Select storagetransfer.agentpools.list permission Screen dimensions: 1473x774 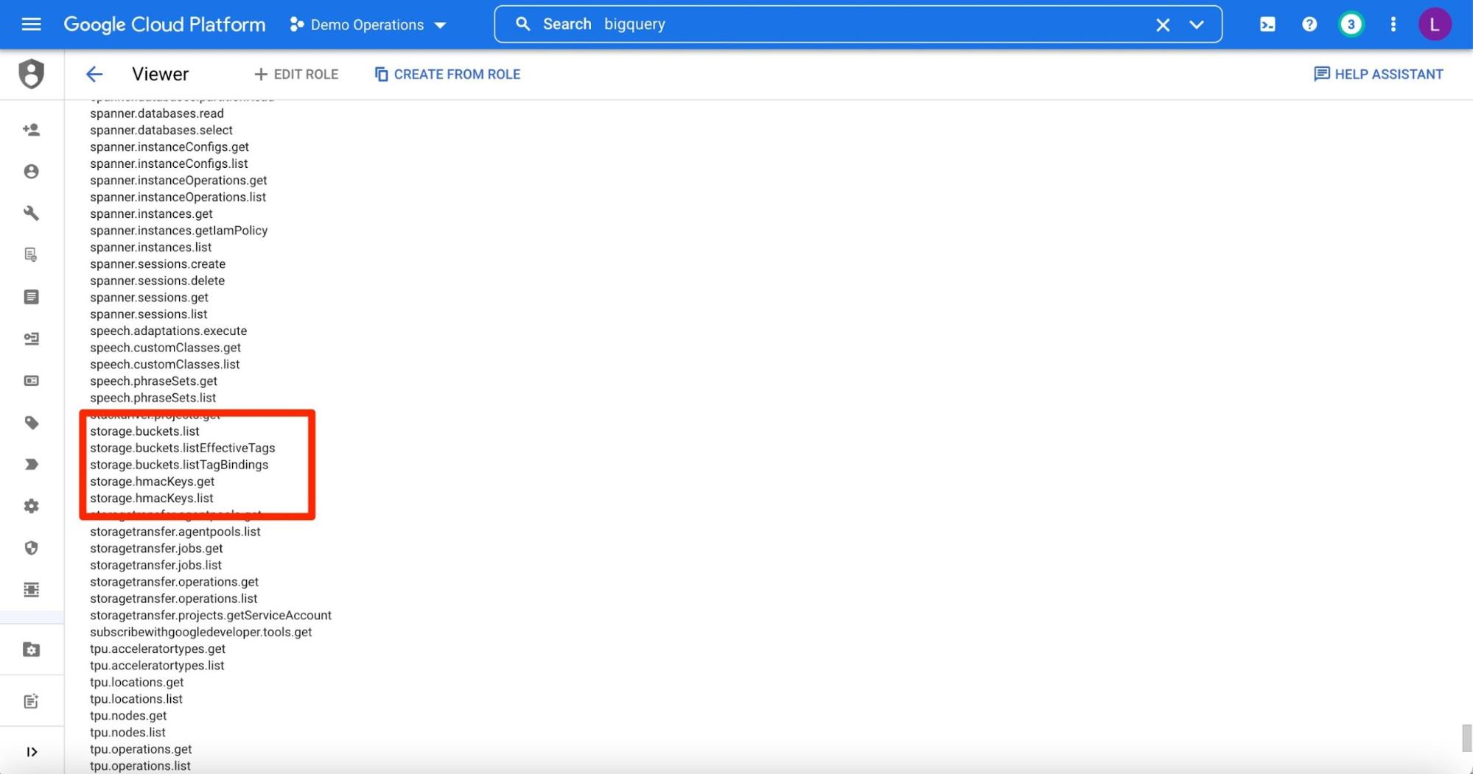pyautogui.click(x=175, y=532)
